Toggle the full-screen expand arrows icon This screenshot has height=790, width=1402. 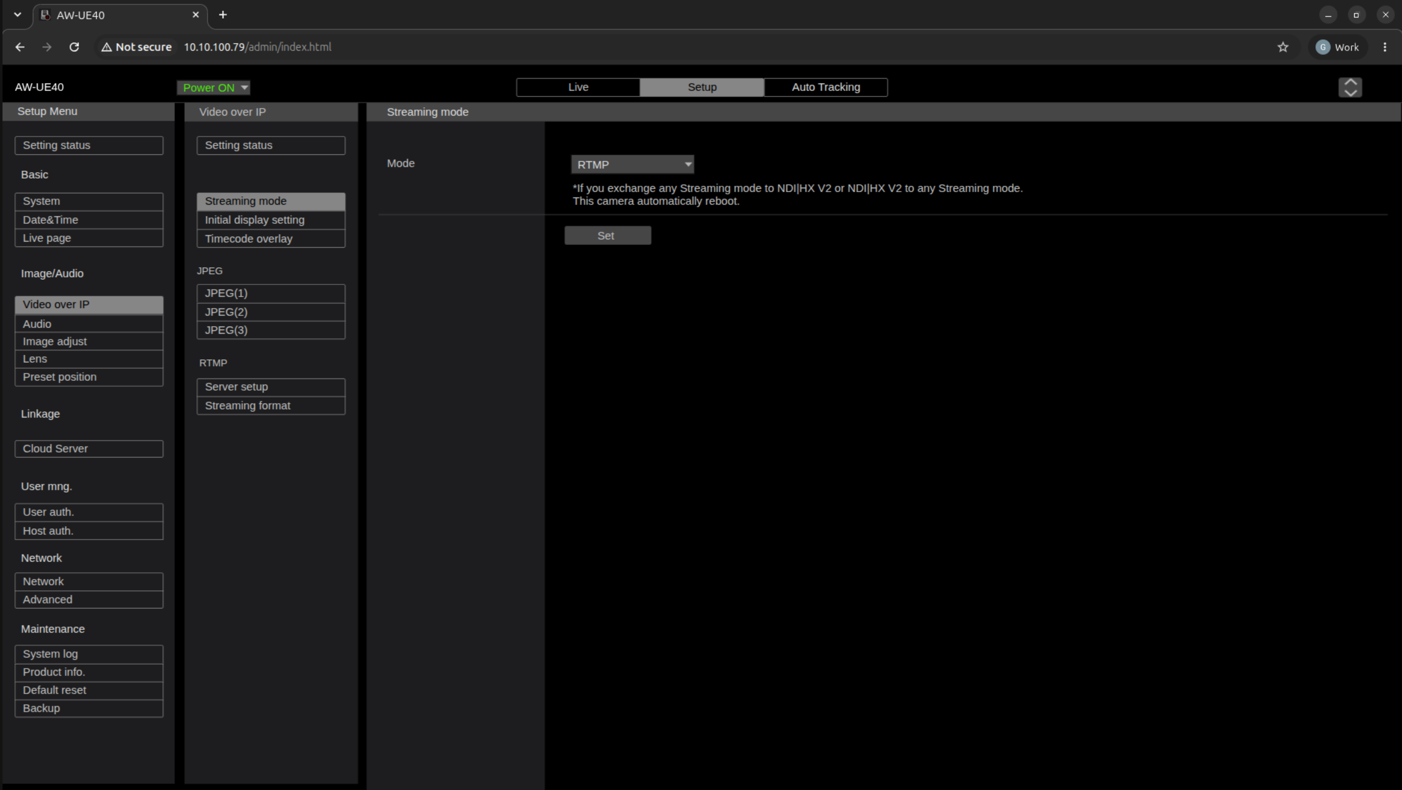[1350, 87]
